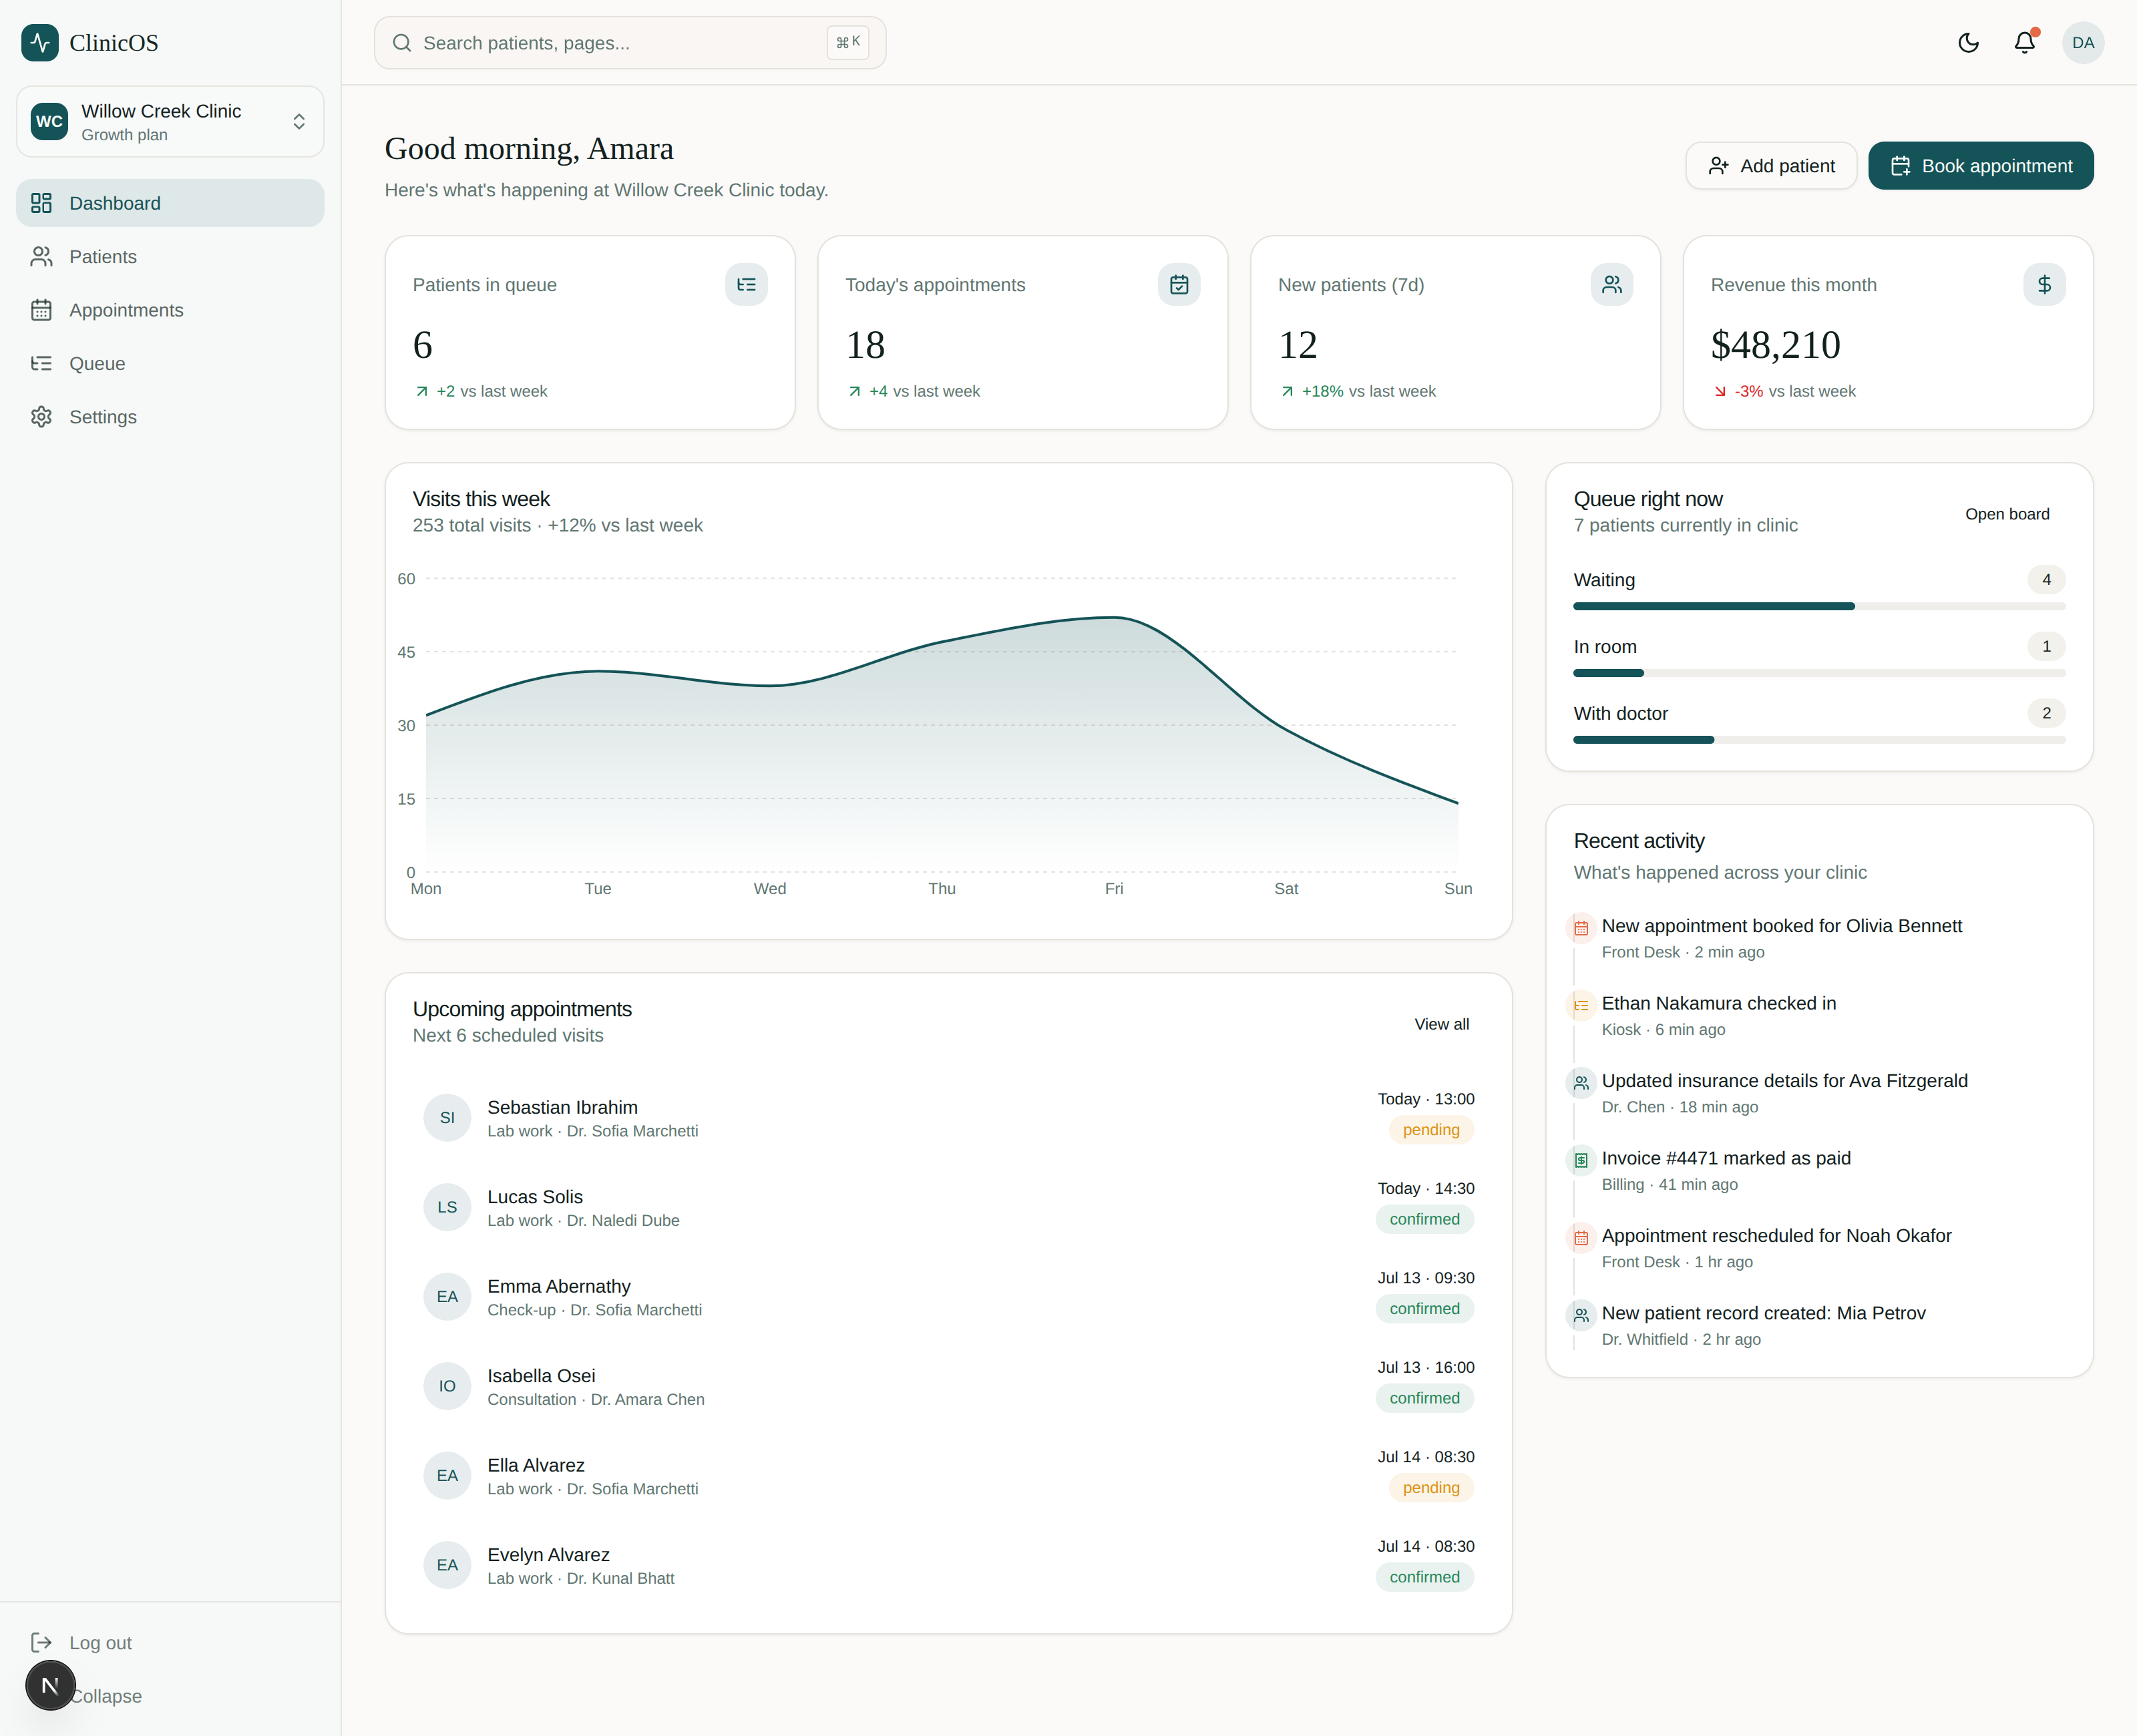2137x1736 pixels.
Task: Open Settings from the sidebar
Action: tap(170, 417)
